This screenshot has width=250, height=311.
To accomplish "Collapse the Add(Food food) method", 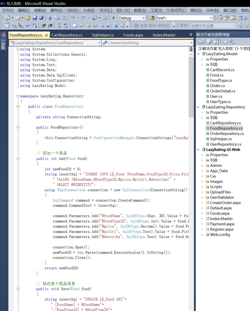I will 18,159.
